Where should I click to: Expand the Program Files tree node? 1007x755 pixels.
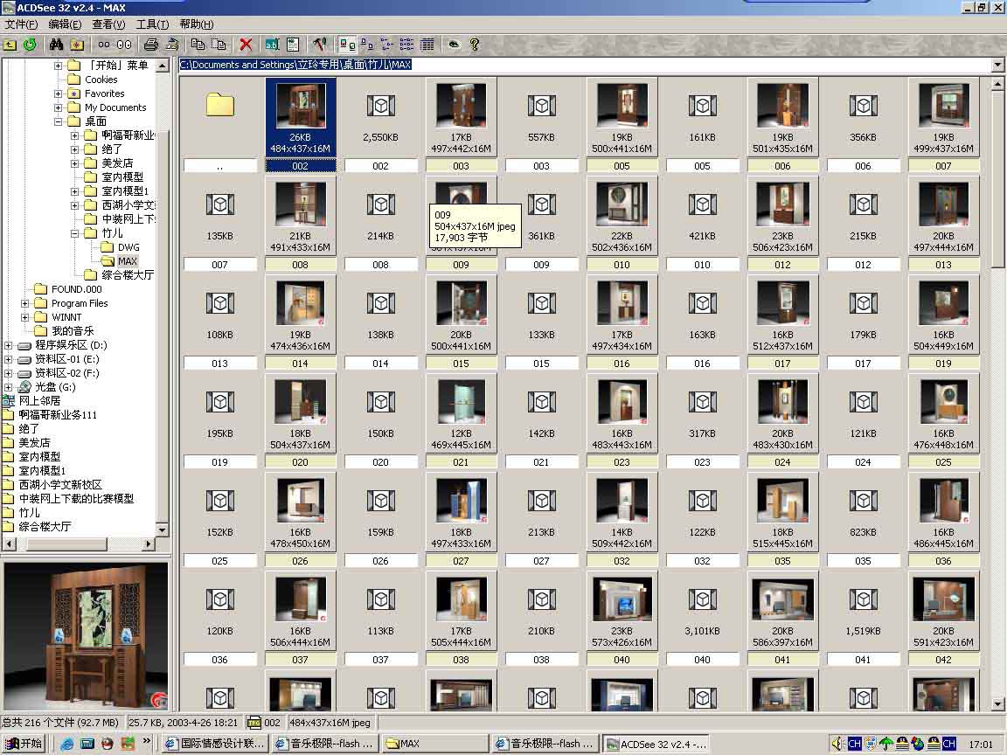(x=24, y=303)
